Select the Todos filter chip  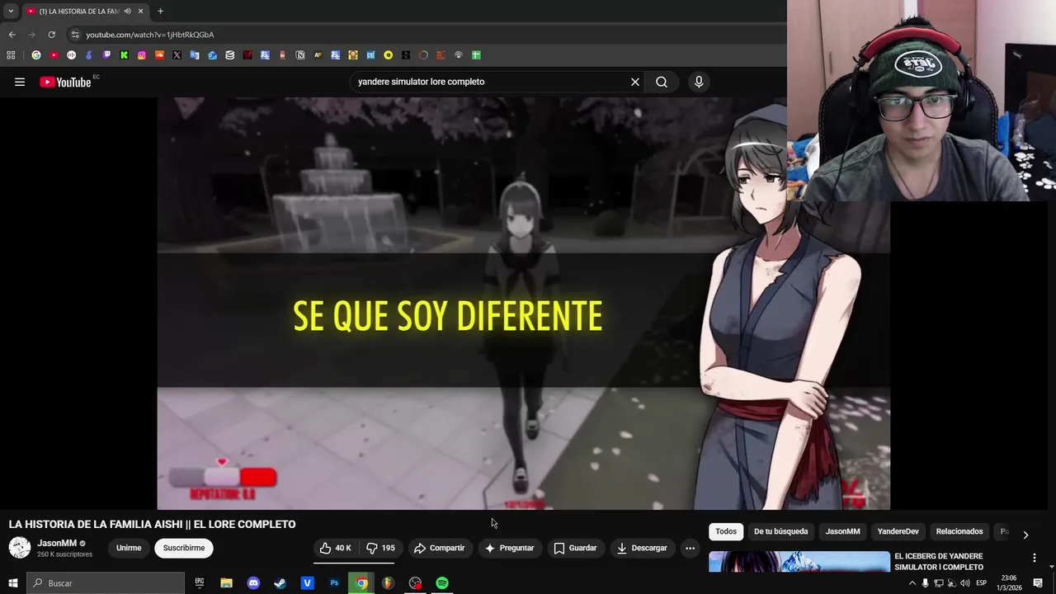[x=726, y=531]
